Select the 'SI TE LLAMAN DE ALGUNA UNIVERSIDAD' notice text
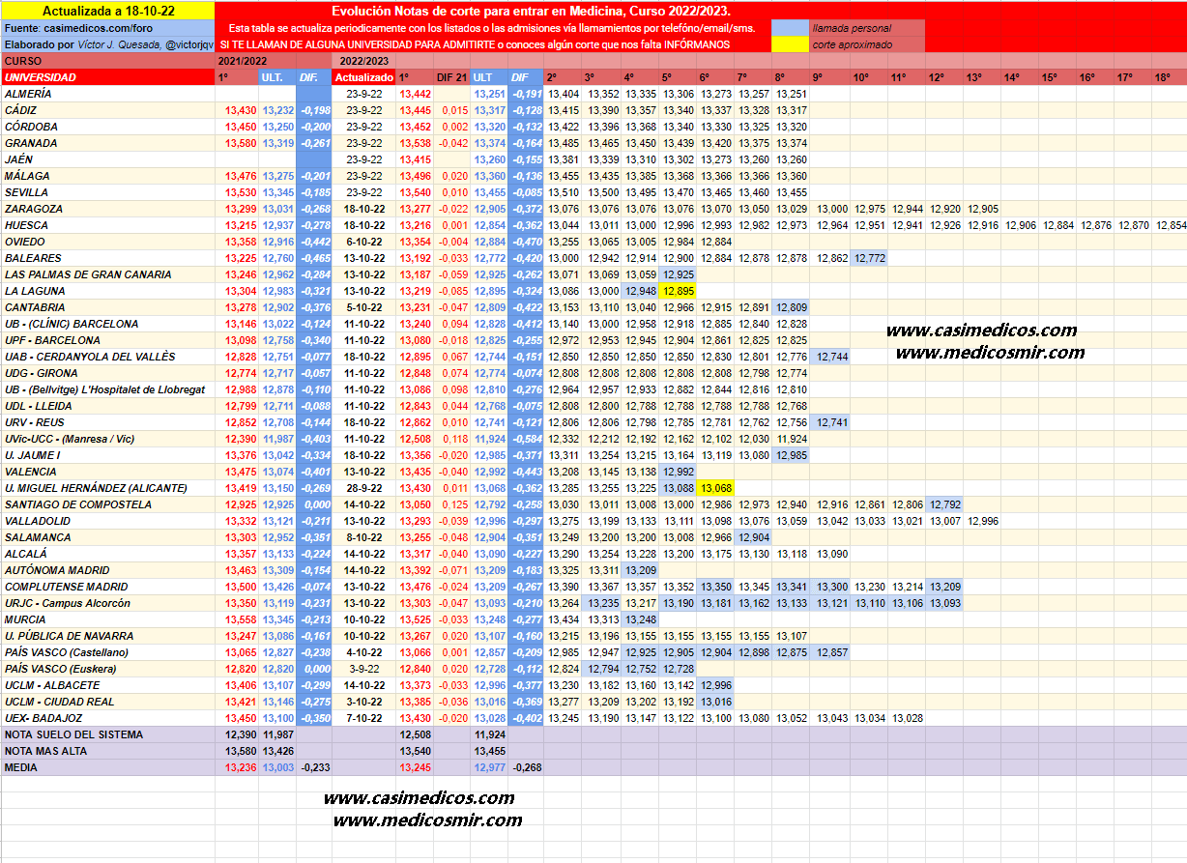Image resolution: width=1187 pixels, height=863 pixels. (x=475, y=44)
